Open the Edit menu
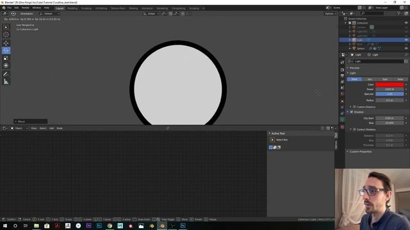The height and width of the screenshot is (230, 410). coord(17,8)
